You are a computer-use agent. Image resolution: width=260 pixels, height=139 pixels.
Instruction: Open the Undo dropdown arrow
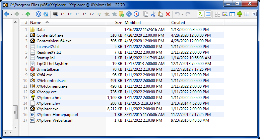[182, 14]
